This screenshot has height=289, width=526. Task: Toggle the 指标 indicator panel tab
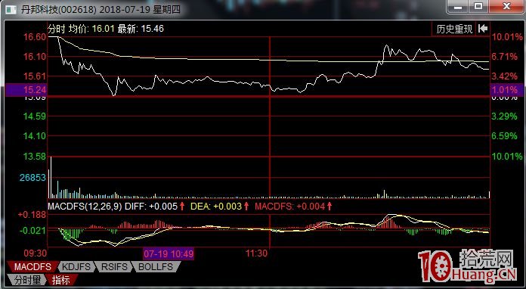[61, 279]
